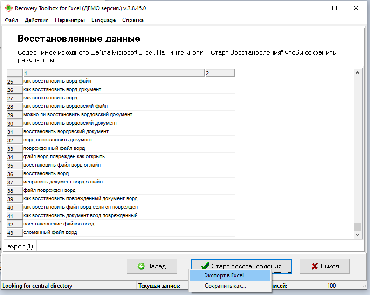Close the Recovery Toolbox window
Viewport: 370px width, 295px height.
click(x=356, y=8)
